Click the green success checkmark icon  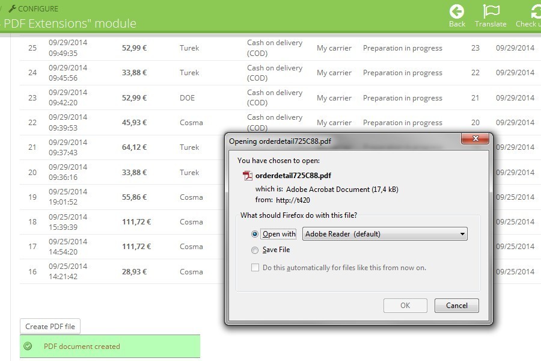pyautogui.click(x=28, y=346)
